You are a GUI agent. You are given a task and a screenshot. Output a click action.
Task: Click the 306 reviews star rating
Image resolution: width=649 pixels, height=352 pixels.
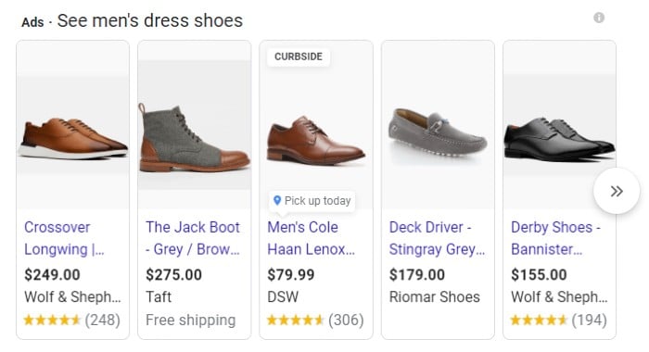(315, 321)
